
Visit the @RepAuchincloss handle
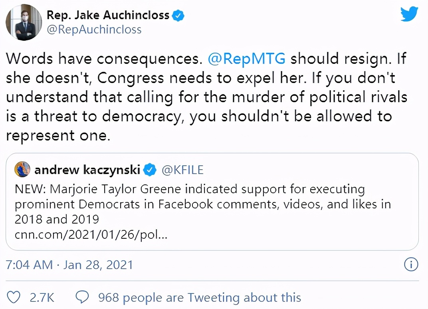pos(94,30)
